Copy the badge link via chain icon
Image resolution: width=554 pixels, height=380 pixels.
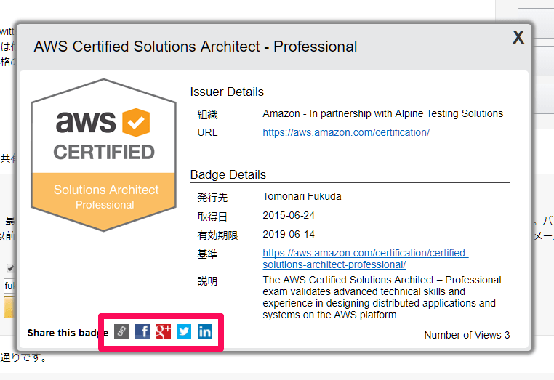[x=121, y=331]
